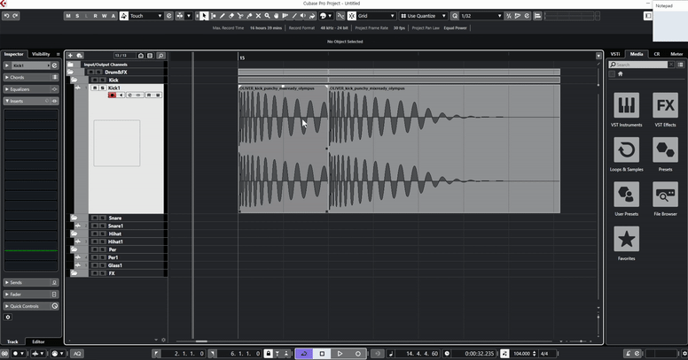688x360 pixels.
Task: Toggle Monitor on Kick1 track
Action: pos(121,95)
